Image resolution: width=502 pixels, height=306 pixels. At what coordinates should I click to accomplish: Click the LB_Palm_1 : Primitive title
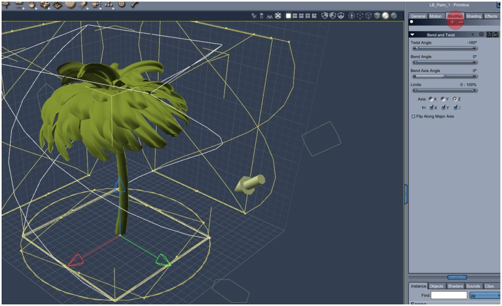point(449,5)
